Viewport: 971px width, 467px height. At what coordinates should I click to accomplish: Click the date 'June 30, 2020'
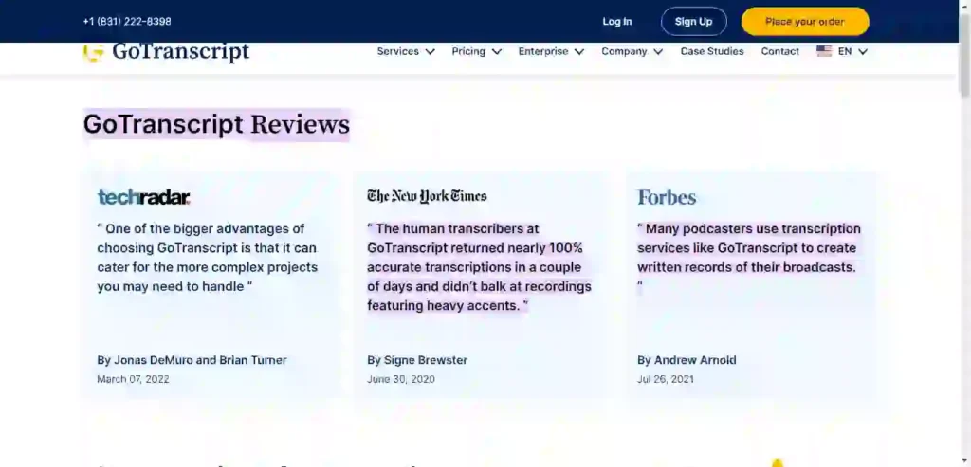tap(401, 379)
